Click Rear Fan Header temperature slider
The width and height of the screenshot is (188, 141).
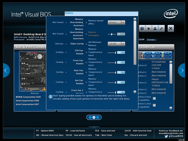112,73
